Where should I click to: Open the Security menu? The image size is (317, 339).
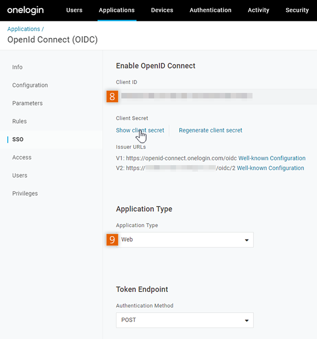[297, 10]
